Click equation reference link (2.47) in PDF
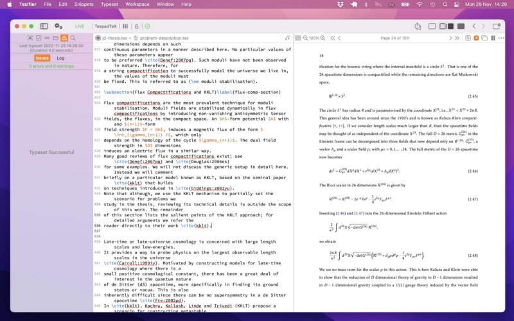Image resolution: width=514 pixels, height=321 pixels. [x=359, y=213]
